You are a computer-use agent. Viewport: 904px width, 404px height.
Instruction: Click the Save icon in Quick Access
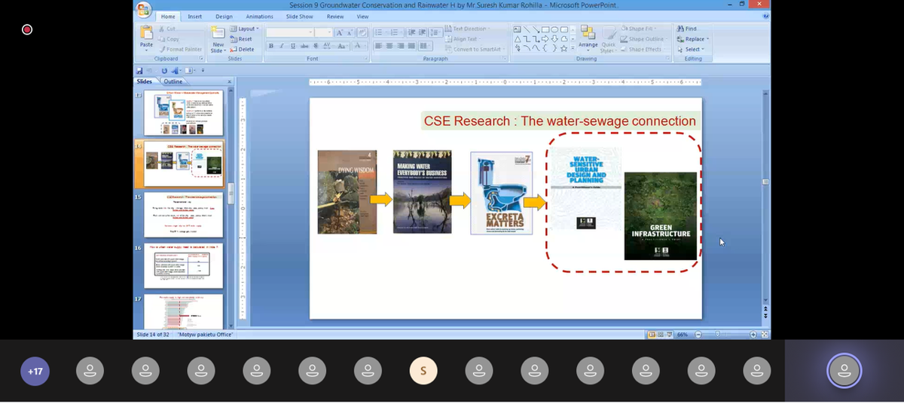(140, 70)
